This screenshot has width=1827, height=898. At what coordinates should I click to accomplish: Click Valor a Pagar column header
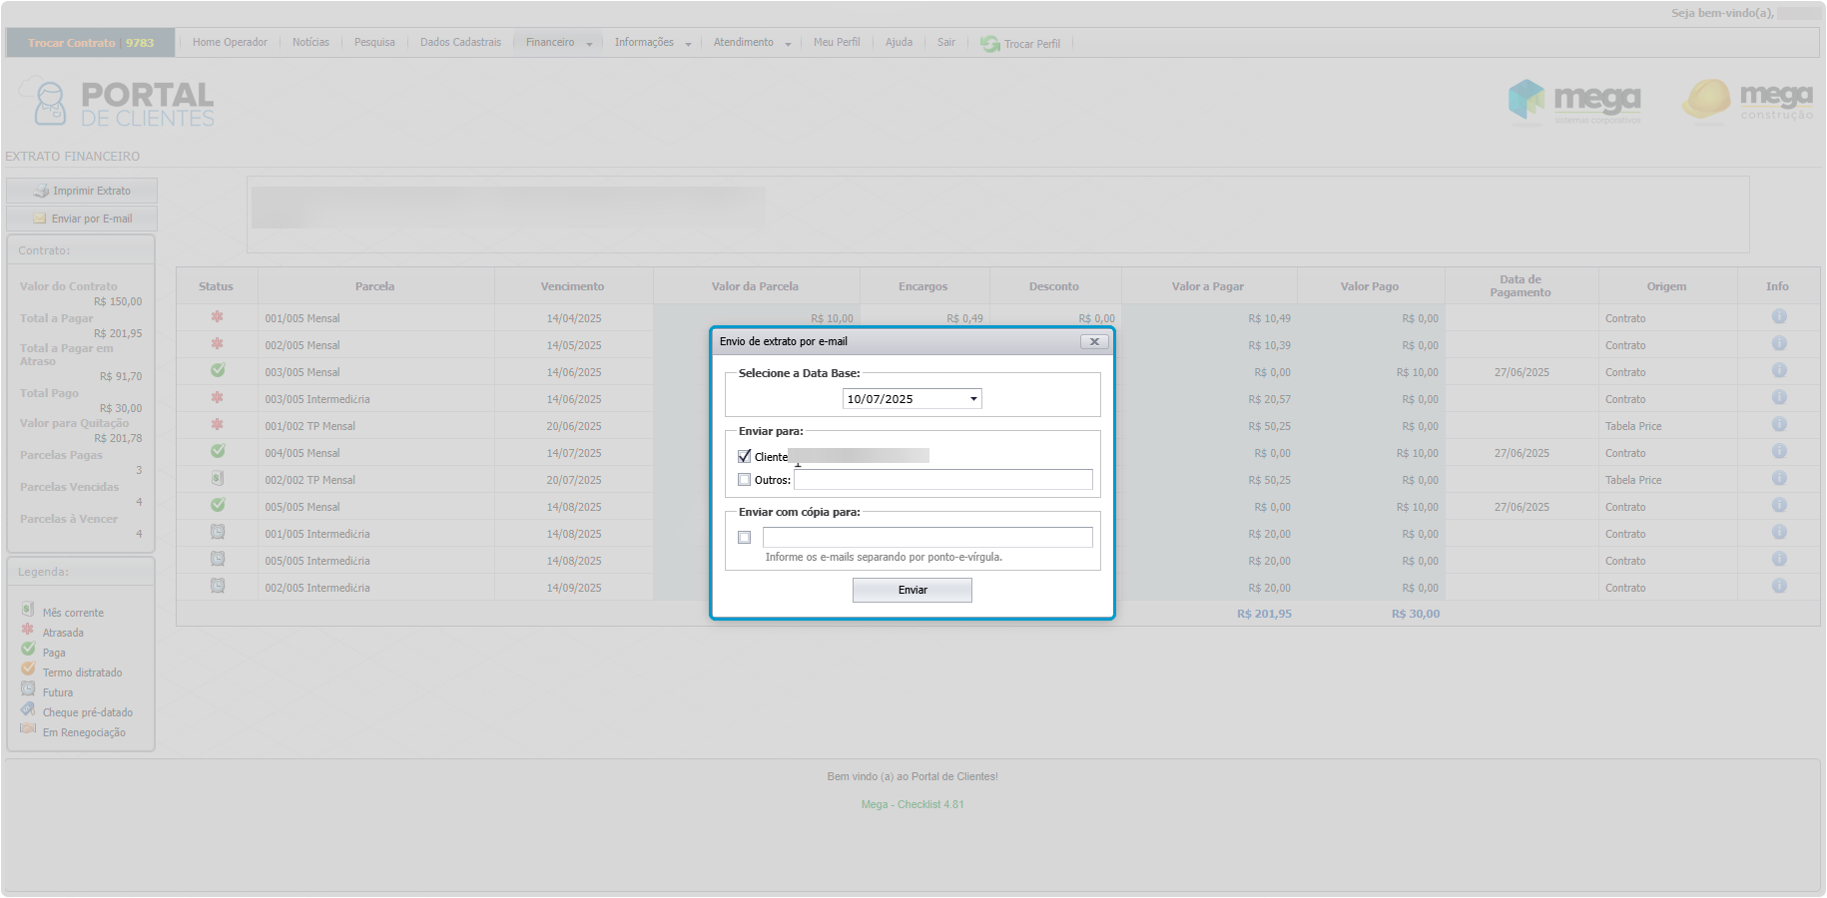click(1207, 286)
